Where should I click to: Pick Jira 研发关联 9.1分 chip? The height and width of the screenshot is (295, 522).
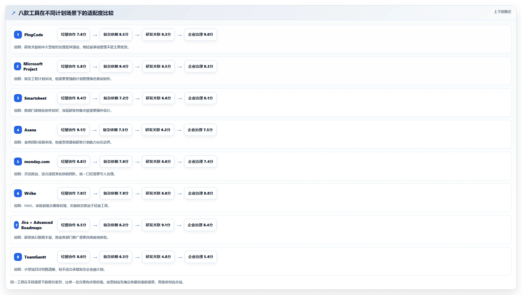158,225
